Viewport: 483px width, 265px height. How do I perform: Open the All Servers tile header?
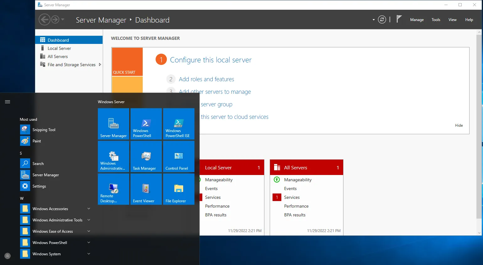[306, 167]
